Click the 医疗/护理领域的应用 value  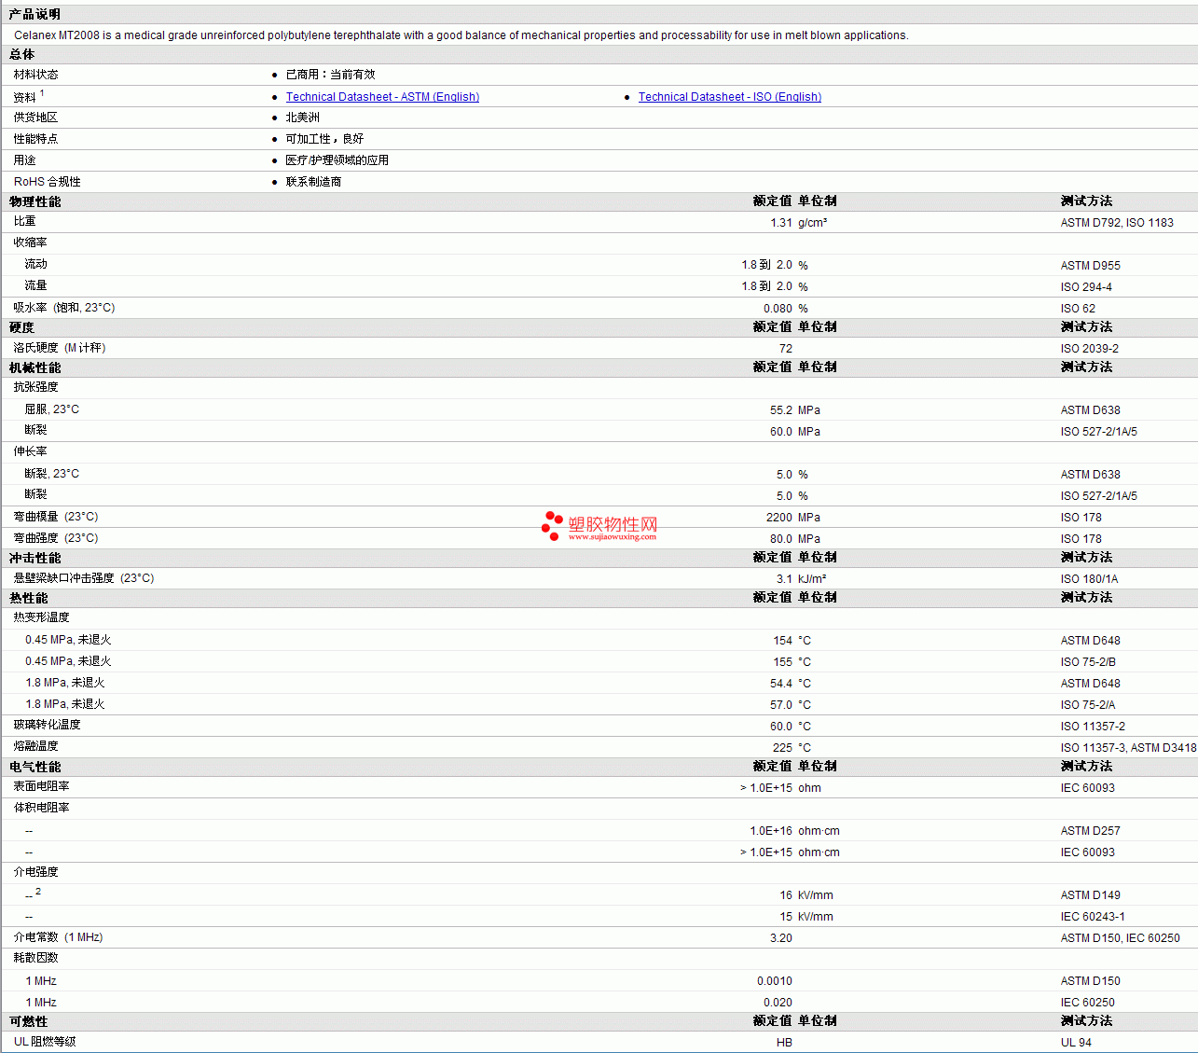[x=337, y=160]
